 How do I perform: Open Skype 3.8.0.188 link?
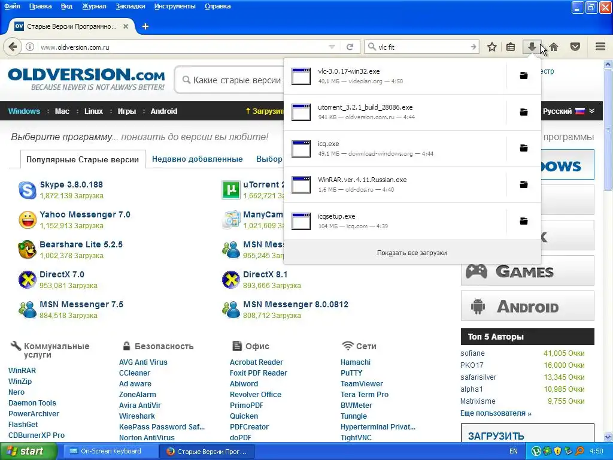coord(71,184)
